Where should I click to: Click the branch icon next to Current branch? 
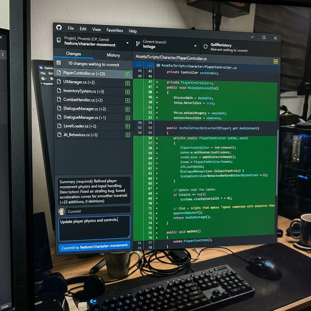pyautogui.click(x=138, y=44)
